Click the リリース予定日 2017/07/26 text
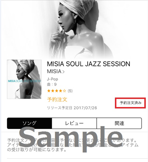Viewport: 148px width, 162px height. tap(72, 108)
